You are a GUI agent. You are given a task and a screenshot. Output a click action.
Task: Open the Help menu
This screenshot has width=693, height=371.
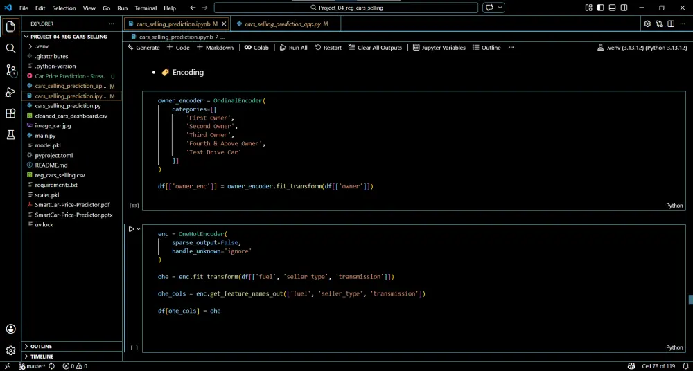tap(170, 8)
